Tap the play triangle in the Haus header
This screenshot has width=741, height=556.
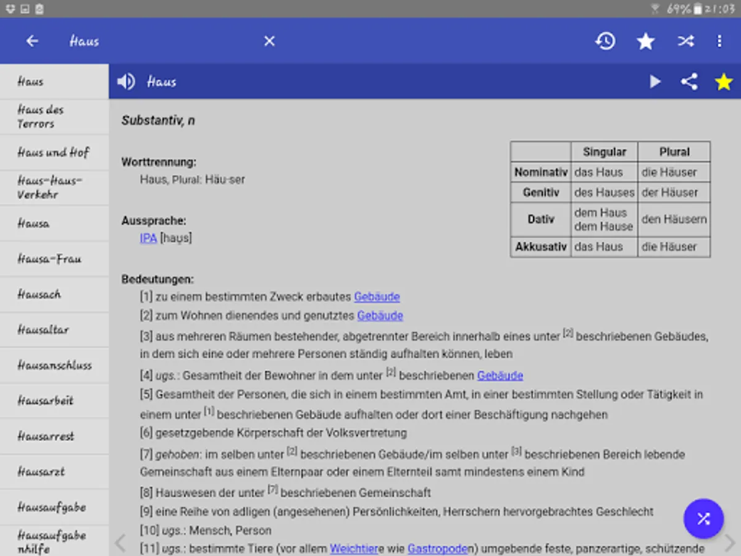pos(655,82)
